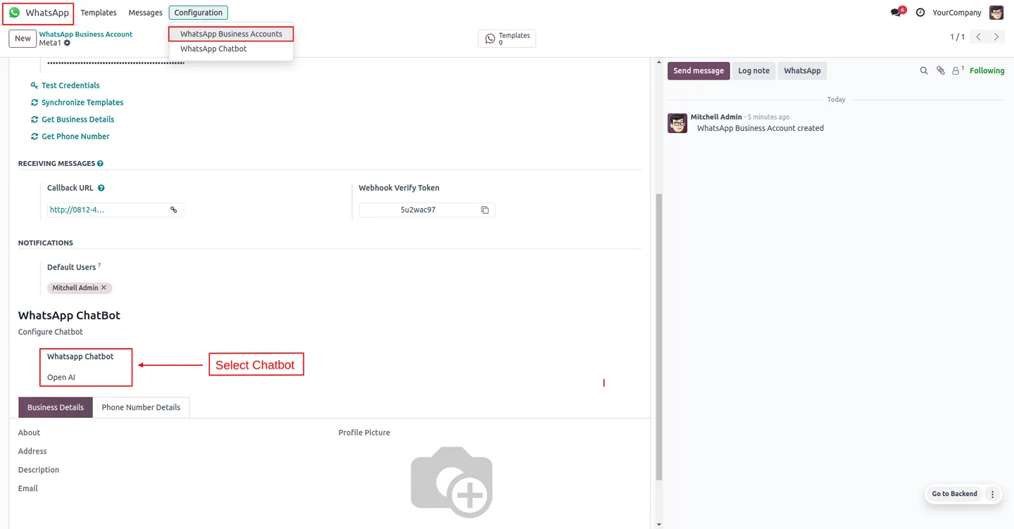
Task: Click the Templates WhatsApp stat icon
Action: (490, 39)
